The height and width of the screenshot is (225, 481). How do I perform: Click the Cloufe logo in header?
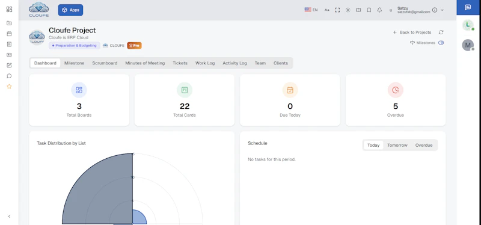[x=38, y=10]
